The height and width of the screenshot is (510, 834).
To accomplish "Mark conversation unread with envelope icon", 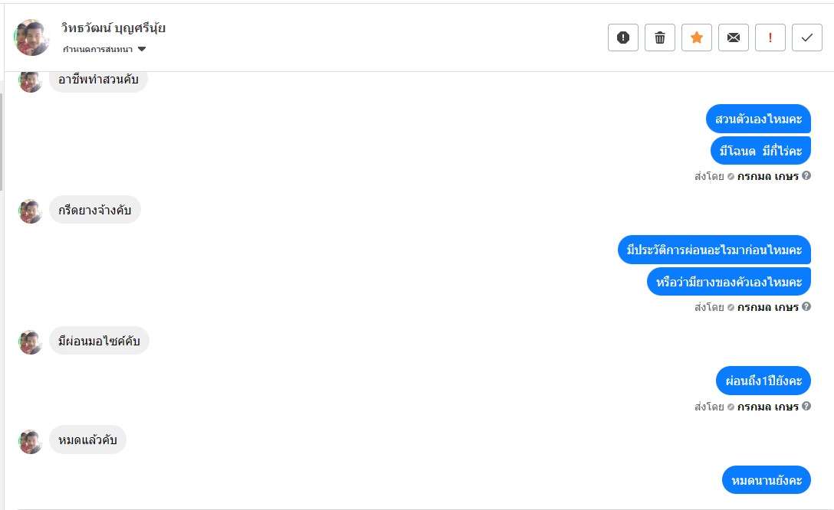I will tap(733, 38).
